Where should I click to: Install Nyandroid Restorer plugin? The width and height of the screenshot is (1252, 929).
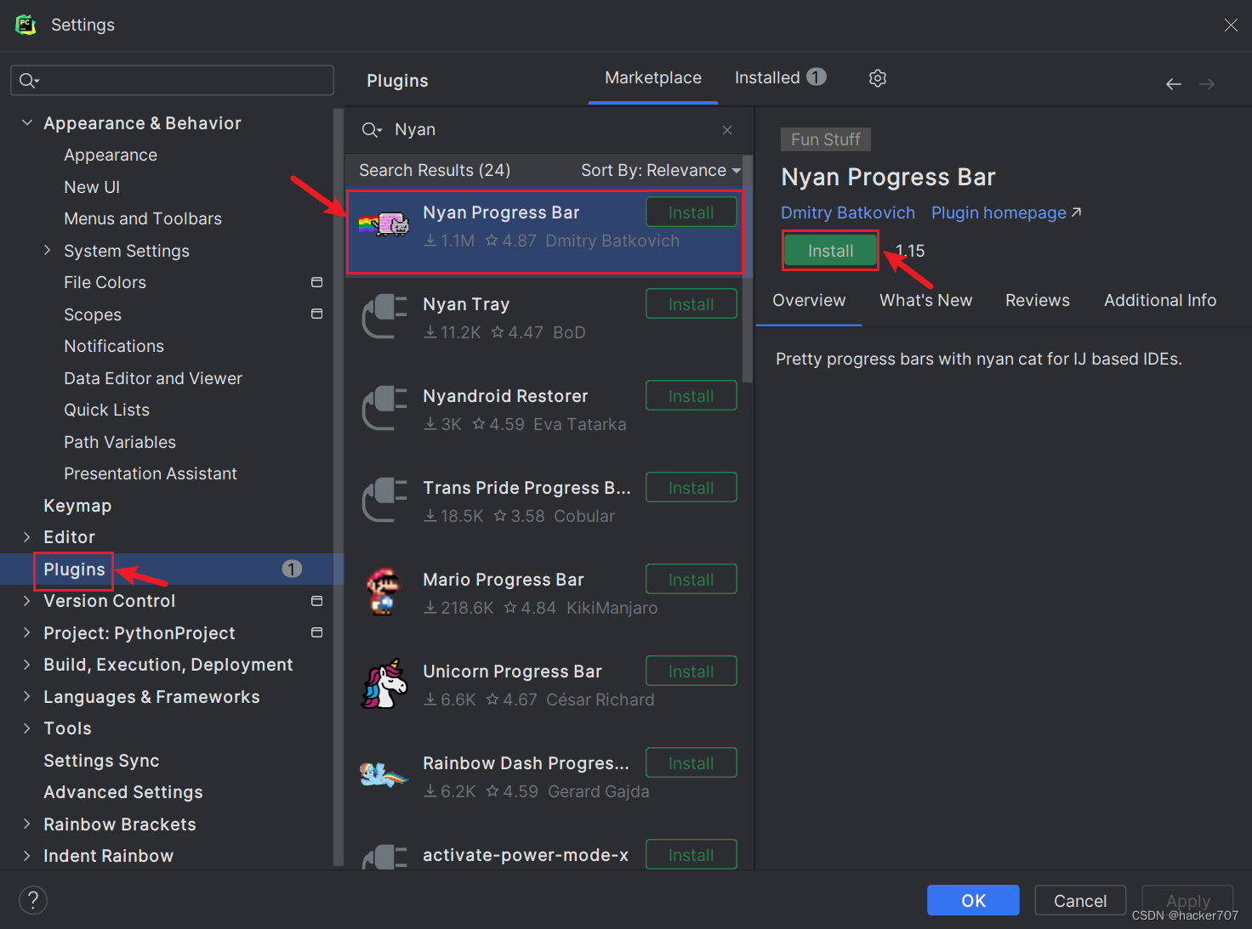coord(691,396)
